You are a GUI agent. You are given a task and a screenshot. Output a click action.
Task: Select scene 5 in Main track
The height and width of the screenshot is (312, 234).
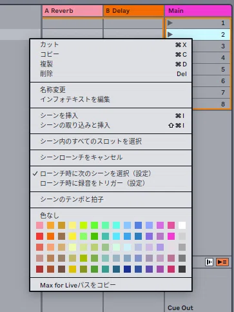click(x=211, y=69)
